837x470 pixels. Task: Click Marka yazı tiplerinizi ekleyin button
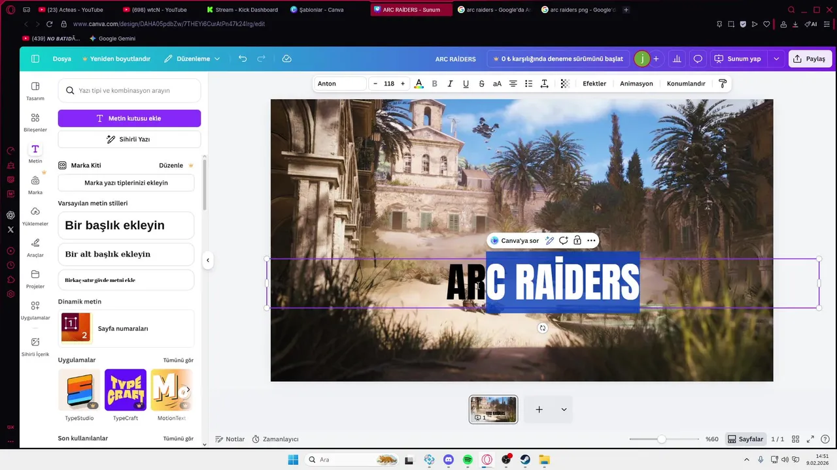point(126,183)
